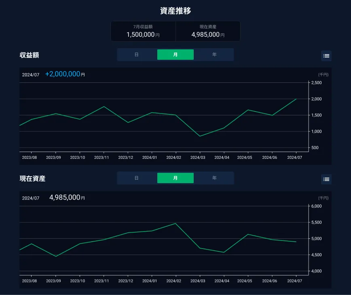Screen dimensions: 351x295
Task: Open the list menu icon beside 収益額 chart
Action: click(326, 56)
